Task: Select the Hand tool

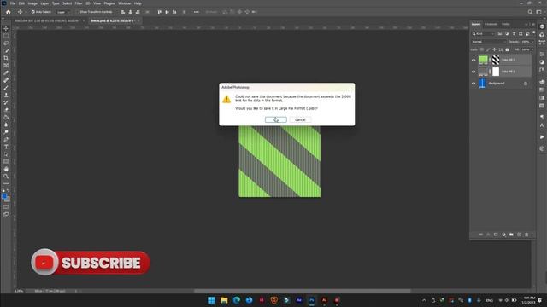Action: (x=6, y=169)
